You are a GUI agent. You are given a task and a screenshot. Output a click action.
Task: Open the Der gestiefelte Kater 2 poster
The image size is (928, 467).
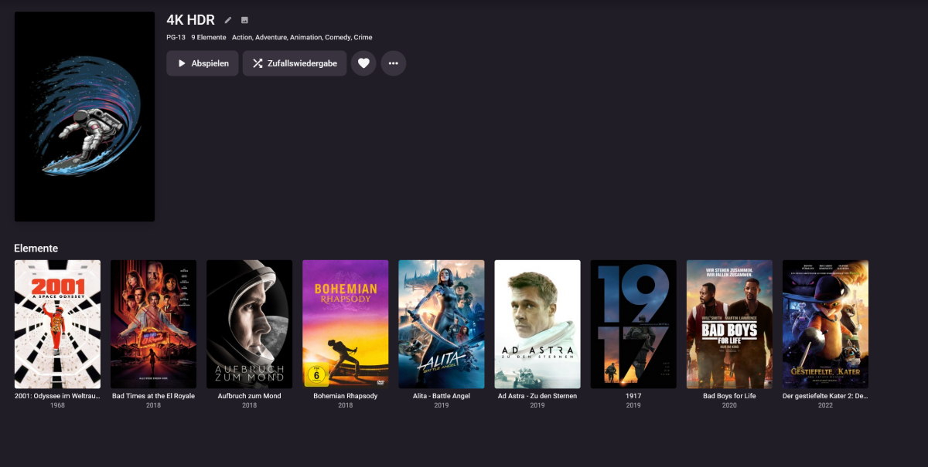click(x=825, y=324)
